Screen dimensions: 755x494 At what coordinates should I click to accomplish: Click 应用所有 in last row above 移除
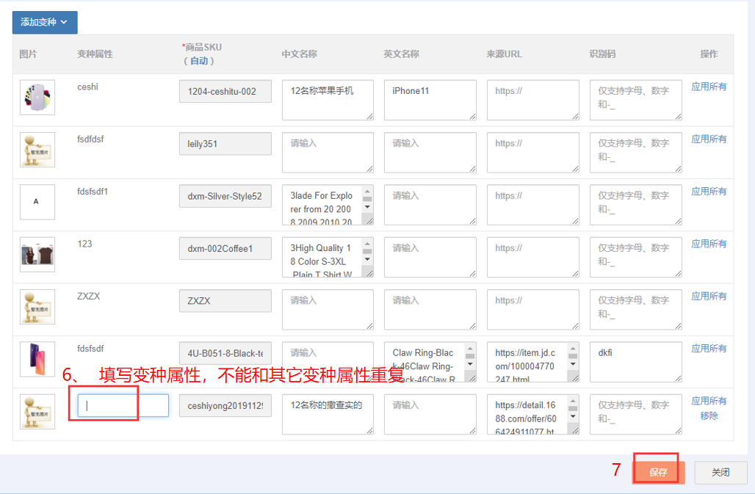point(709,402)
